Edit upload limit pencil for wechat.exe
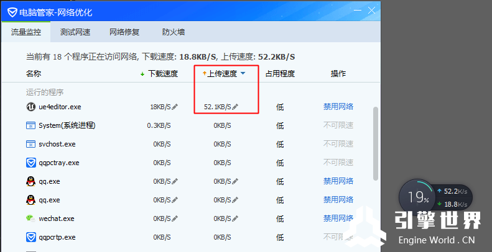Screen dimensions: 492x252 click(235, 218)
